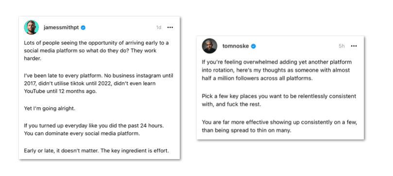
Task: Open jamessmithpt's profile picture
Action: click(31, 28)
